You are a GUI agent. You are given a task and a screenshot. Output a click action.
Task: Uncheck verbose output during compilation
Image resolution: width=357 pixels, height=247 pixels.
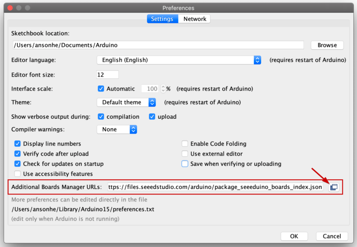point(101,117)
